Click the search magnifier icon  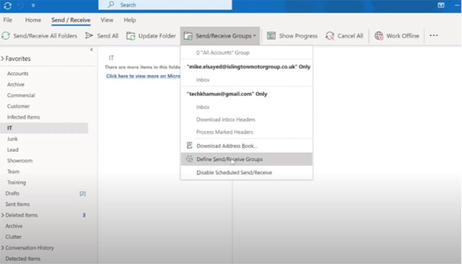[x=111, y=5]
